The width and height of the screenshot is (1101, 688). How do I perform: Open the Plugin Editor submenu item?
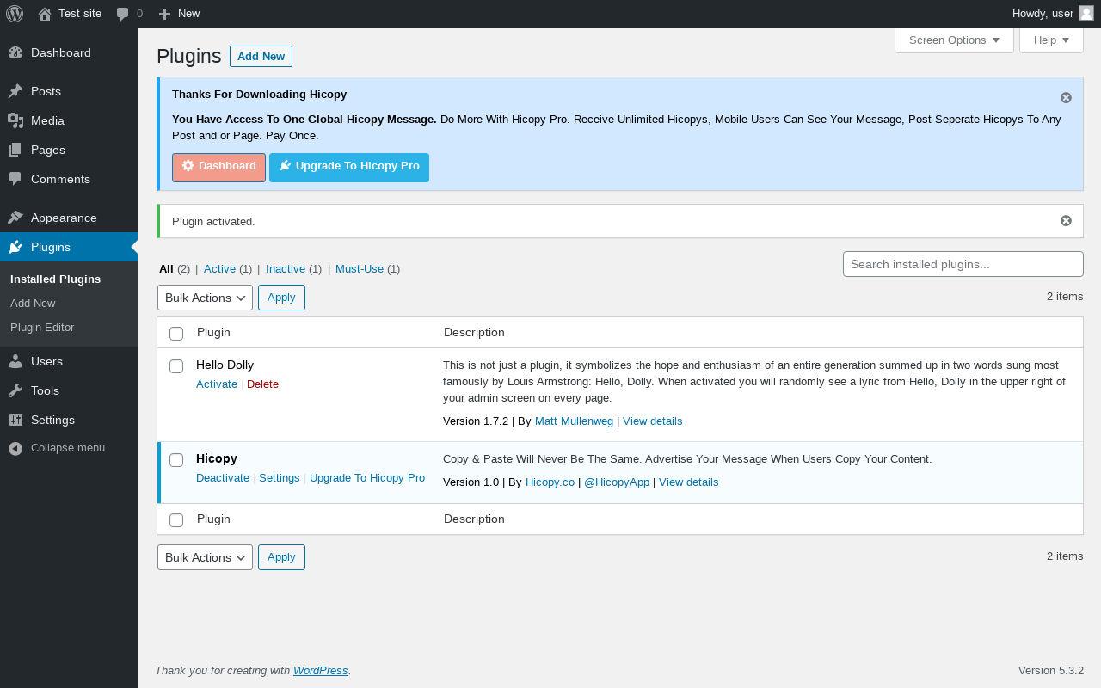42,327
